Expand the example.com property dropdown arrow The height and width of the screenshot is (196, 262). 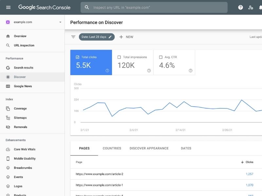[60, 22]
